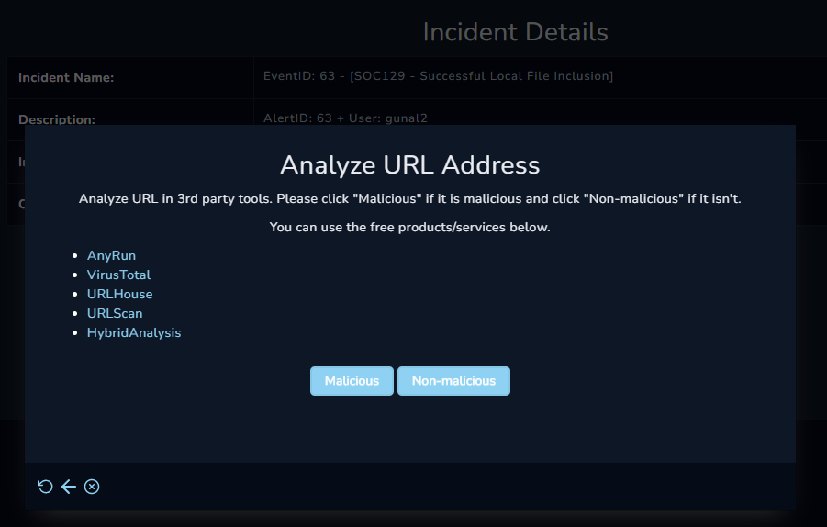The width and height of the screenshot is (827, 527).
Task: Close the playbook with the circled X icon
Action: coord(92,487)
